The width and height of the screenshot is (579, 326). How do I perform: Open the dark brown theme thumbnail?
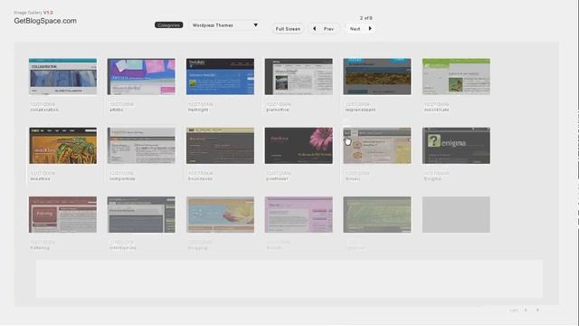pos(220,146)
